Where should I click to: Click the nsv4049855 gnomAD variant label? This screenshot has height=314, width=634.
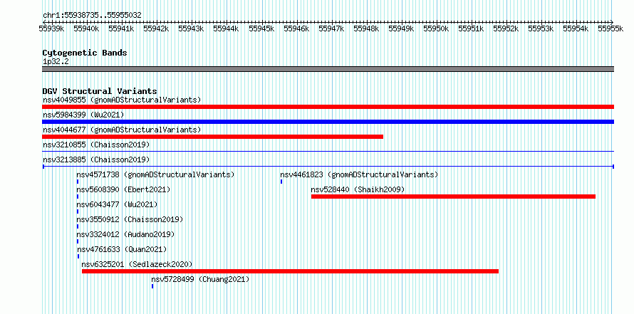click(122, 100)
